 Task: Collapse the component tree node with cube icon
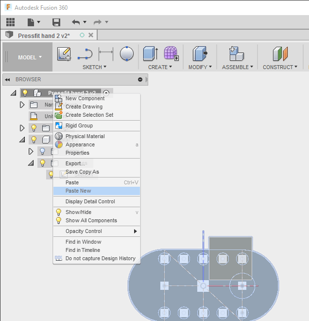[x=22, y=140]
